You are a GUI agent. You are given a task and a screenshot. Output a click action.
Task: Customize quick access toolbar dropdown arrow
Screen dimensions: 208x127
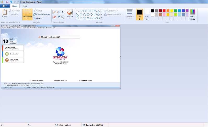coord(18,2)
